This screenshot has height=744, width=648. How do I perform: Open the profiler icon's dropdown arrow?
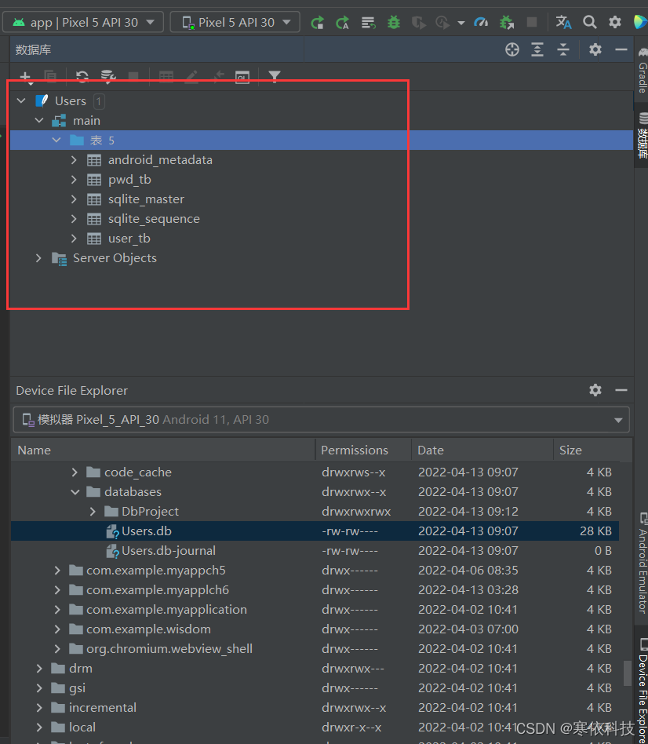pyautogui.click(x=461, y=23)
